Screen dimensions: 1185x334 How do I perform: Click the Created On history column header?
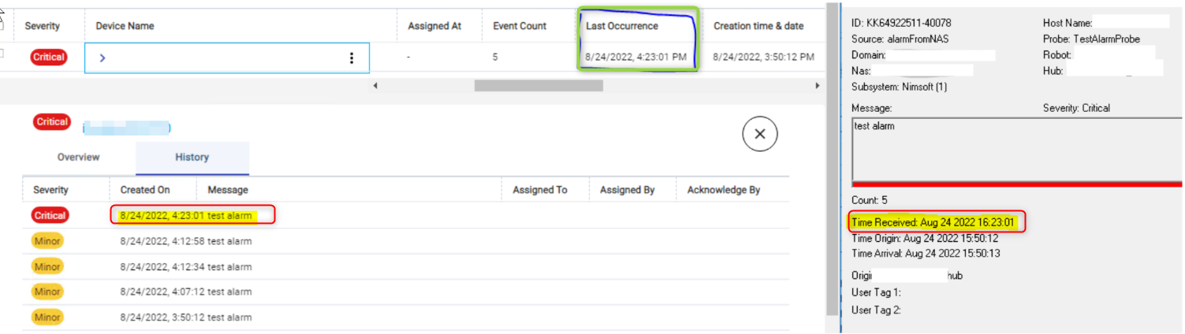[145, 190]
